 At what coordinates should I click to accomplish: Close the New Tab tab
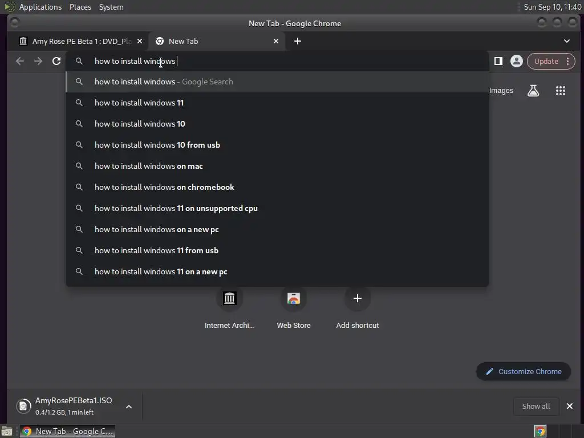(275, 41)
